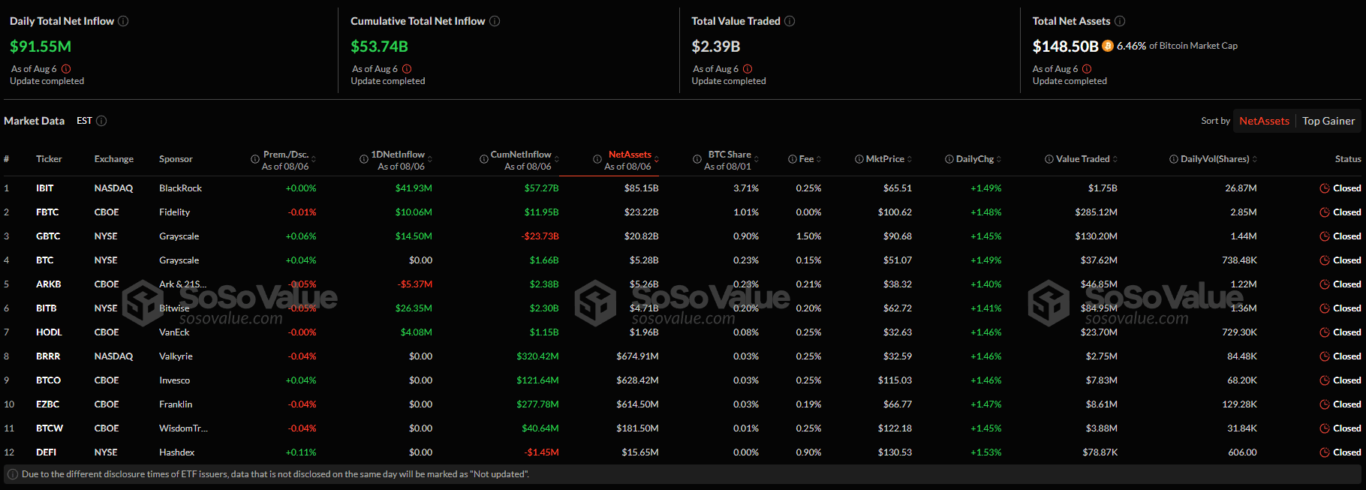Click $53.74B cumulative net inflow value

point(379,47)
